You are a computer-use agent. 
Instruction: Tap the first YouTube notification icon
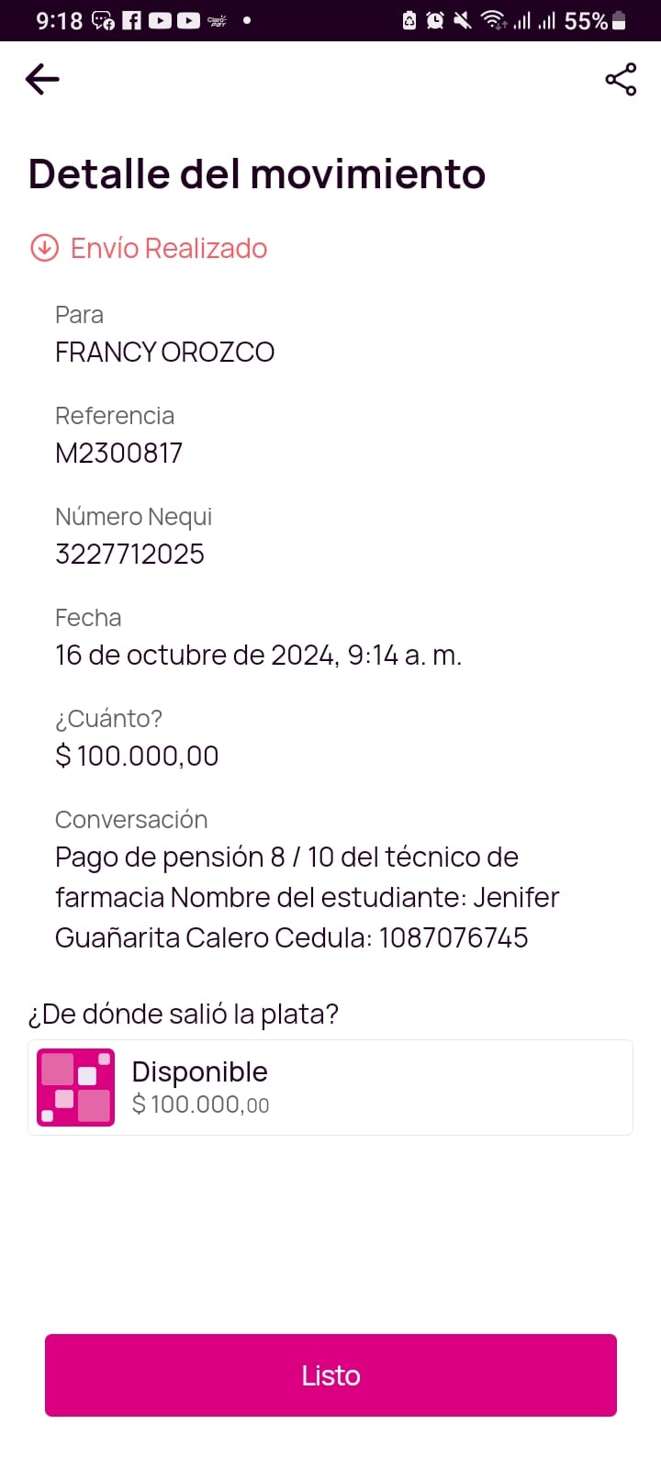[160, 20]
